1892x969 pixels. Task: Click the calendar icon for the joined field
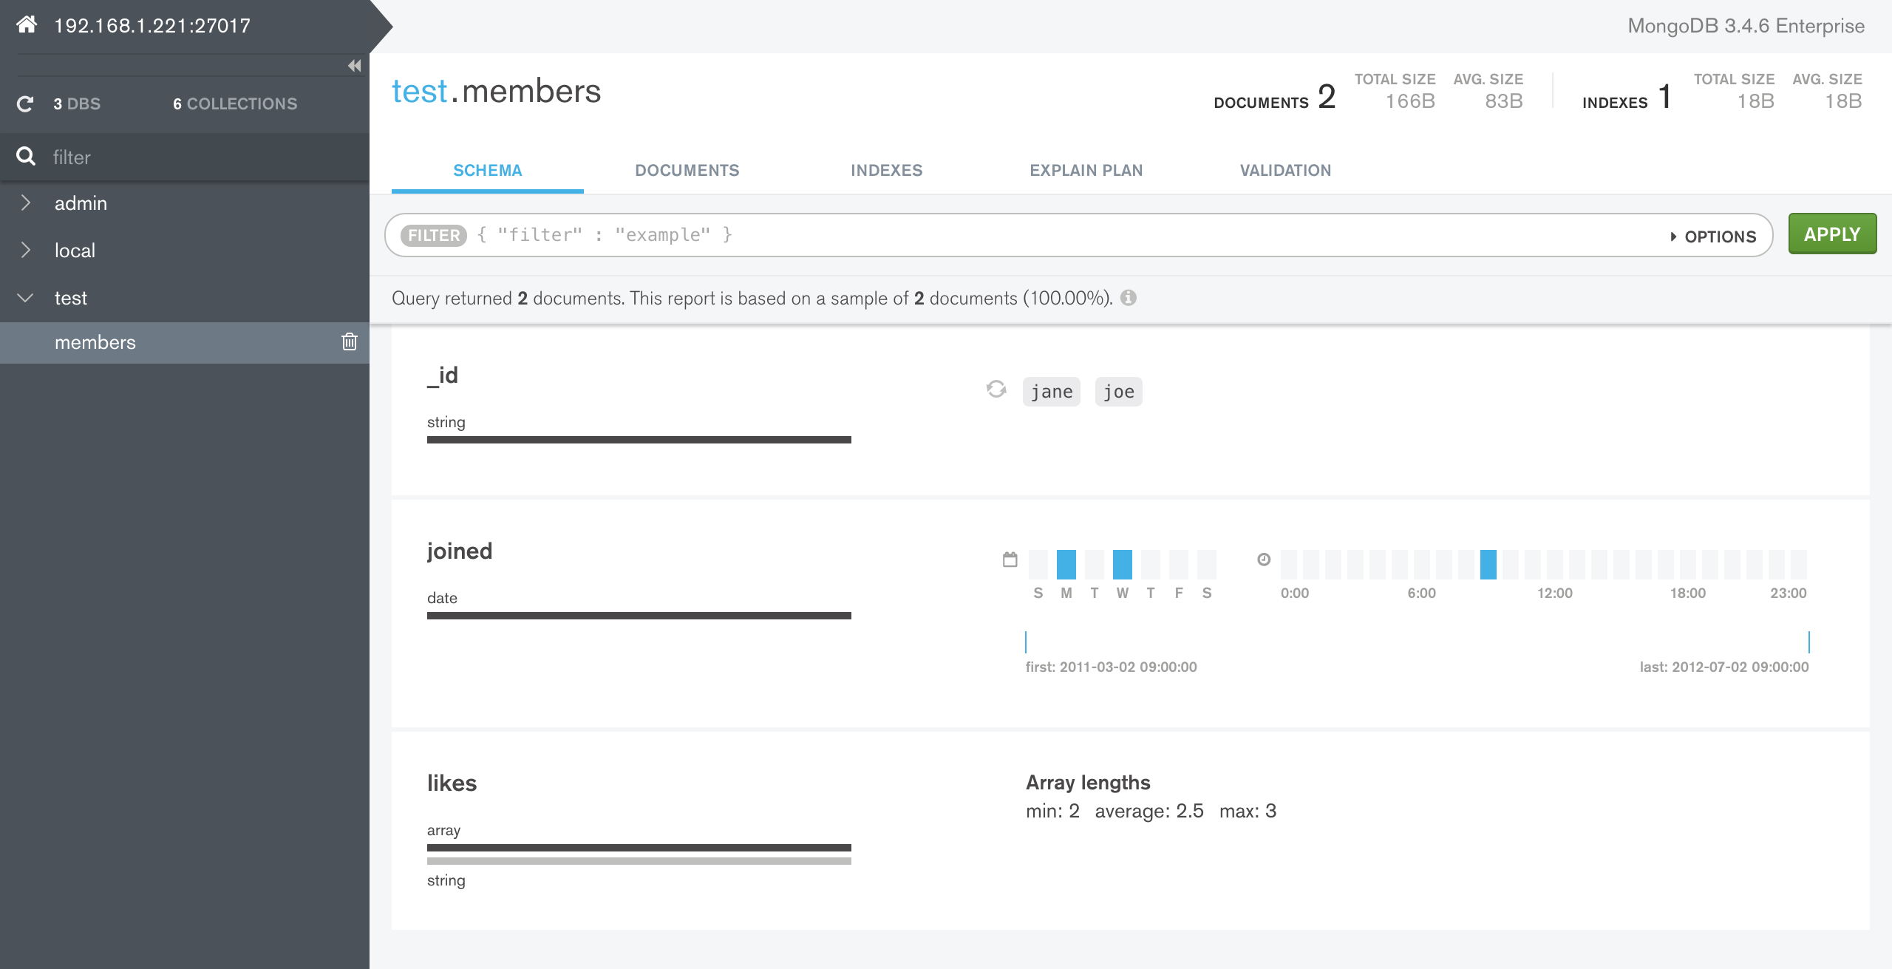point(1009,560)
